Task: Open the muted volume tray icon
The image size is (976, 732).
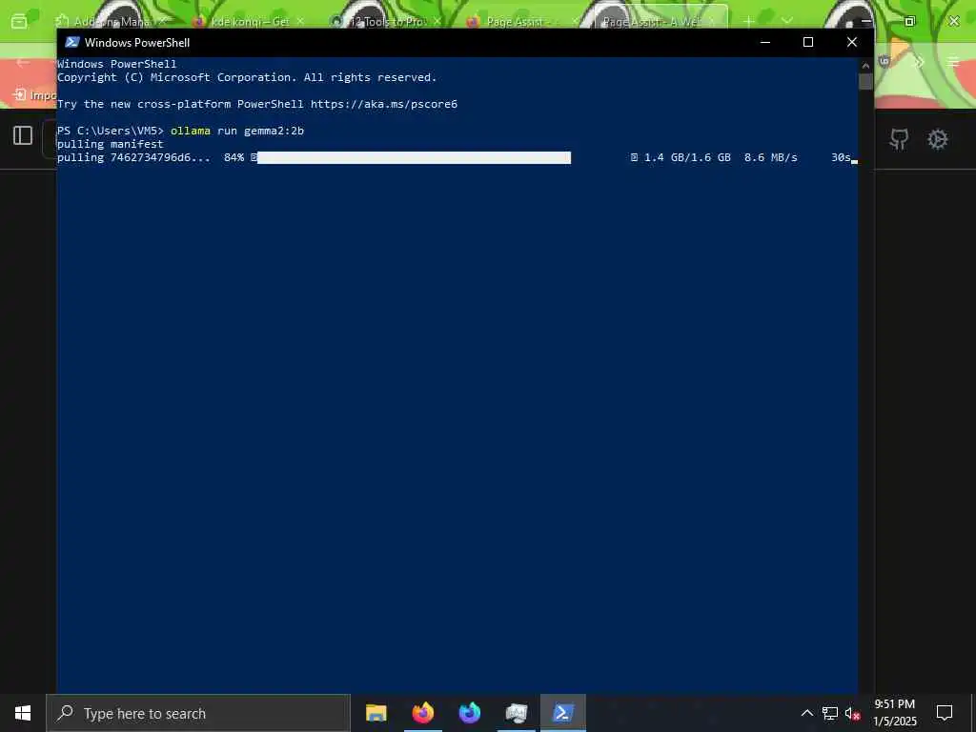Action: (x=852, y=713)
